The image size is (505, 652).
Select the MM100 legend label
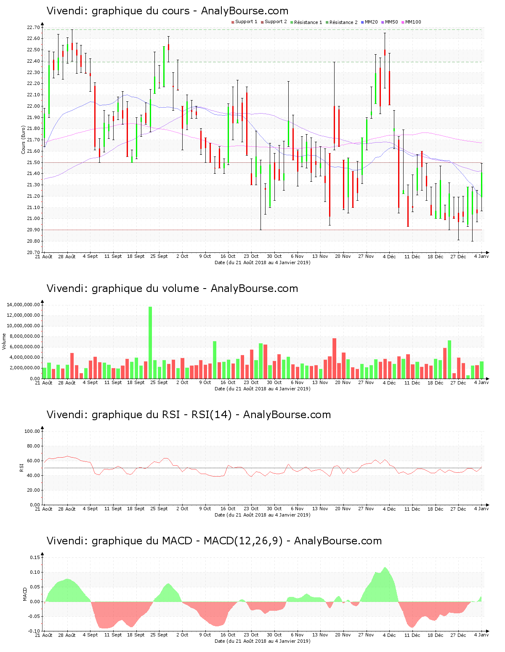[x=413, y=22]
